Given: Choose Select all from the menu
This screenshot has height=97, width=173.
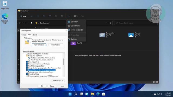Looking at the screenshot, I should tap(76, 22).
